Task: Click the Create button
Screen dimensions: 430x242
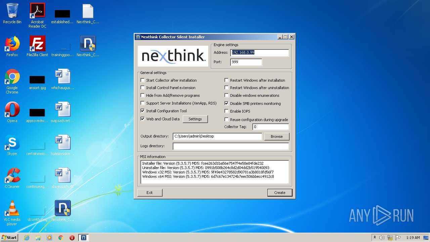Action: [279, 193]
